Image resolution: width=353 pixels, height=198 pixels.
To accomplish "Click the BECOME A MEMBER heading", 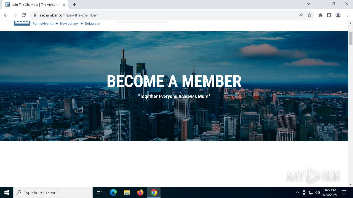I will [x=174, y=81].
